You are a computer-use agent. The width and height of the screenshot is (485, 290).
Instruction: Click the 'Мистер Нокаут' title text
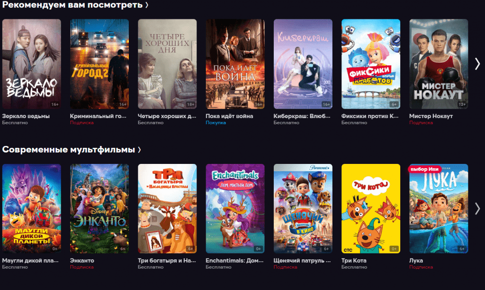[x=431, y=116]
